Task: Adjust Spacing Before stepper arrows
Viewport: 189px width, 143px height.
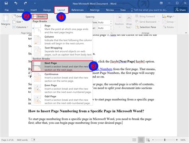Action: coord(111,22)
